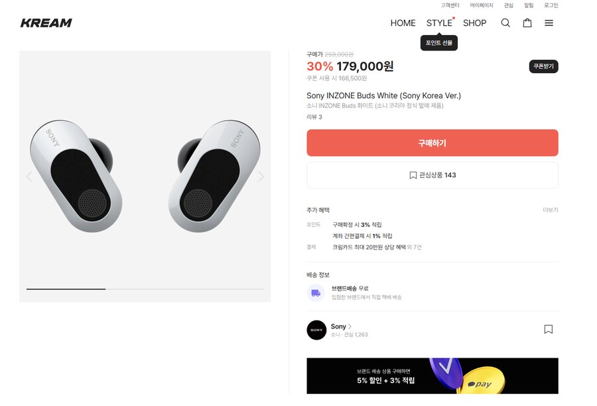597x406 pixels.
Task: Click the KREAM logo
Action: tap(46, 23)
